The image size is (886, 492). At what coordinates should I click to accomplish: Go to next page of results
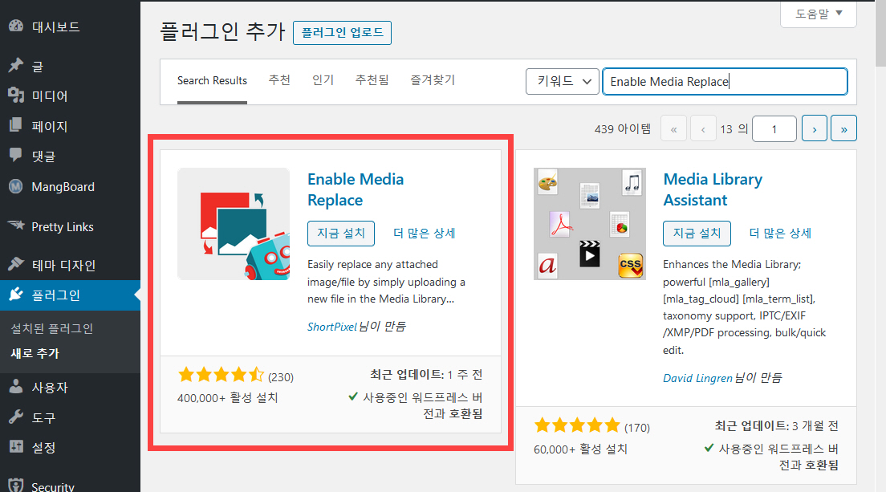[815, 128]
